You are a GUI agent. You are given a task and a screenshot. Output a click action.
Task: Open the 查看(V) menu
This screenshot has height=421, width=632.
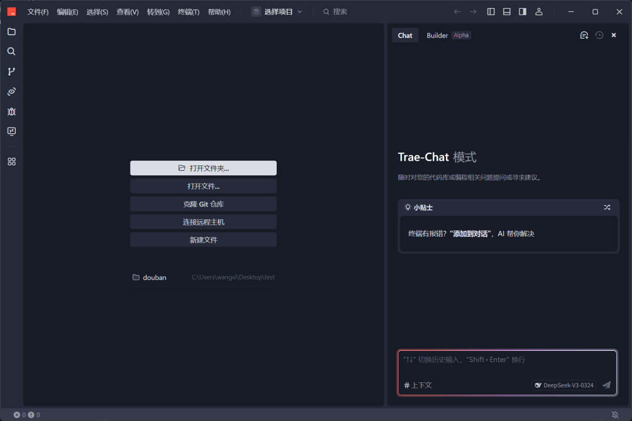(128, 12)
